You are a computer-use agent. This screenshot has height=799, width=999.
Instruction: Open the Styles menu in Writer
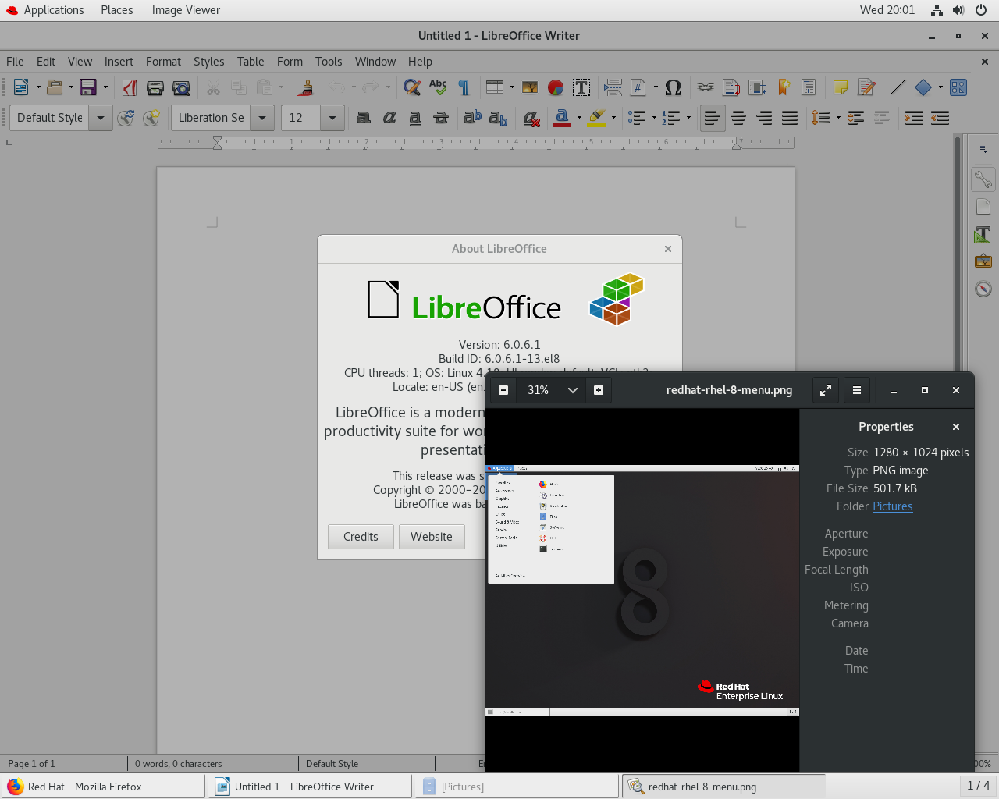click(x=208, y=62)
